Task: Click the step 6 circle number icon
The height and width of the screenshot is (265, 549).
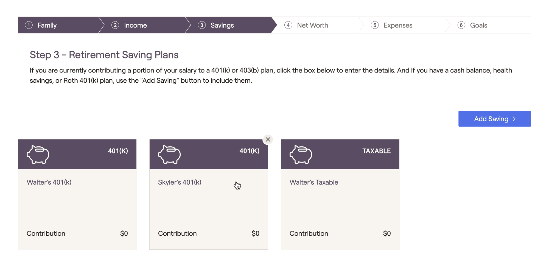Action: click(461, 25)
